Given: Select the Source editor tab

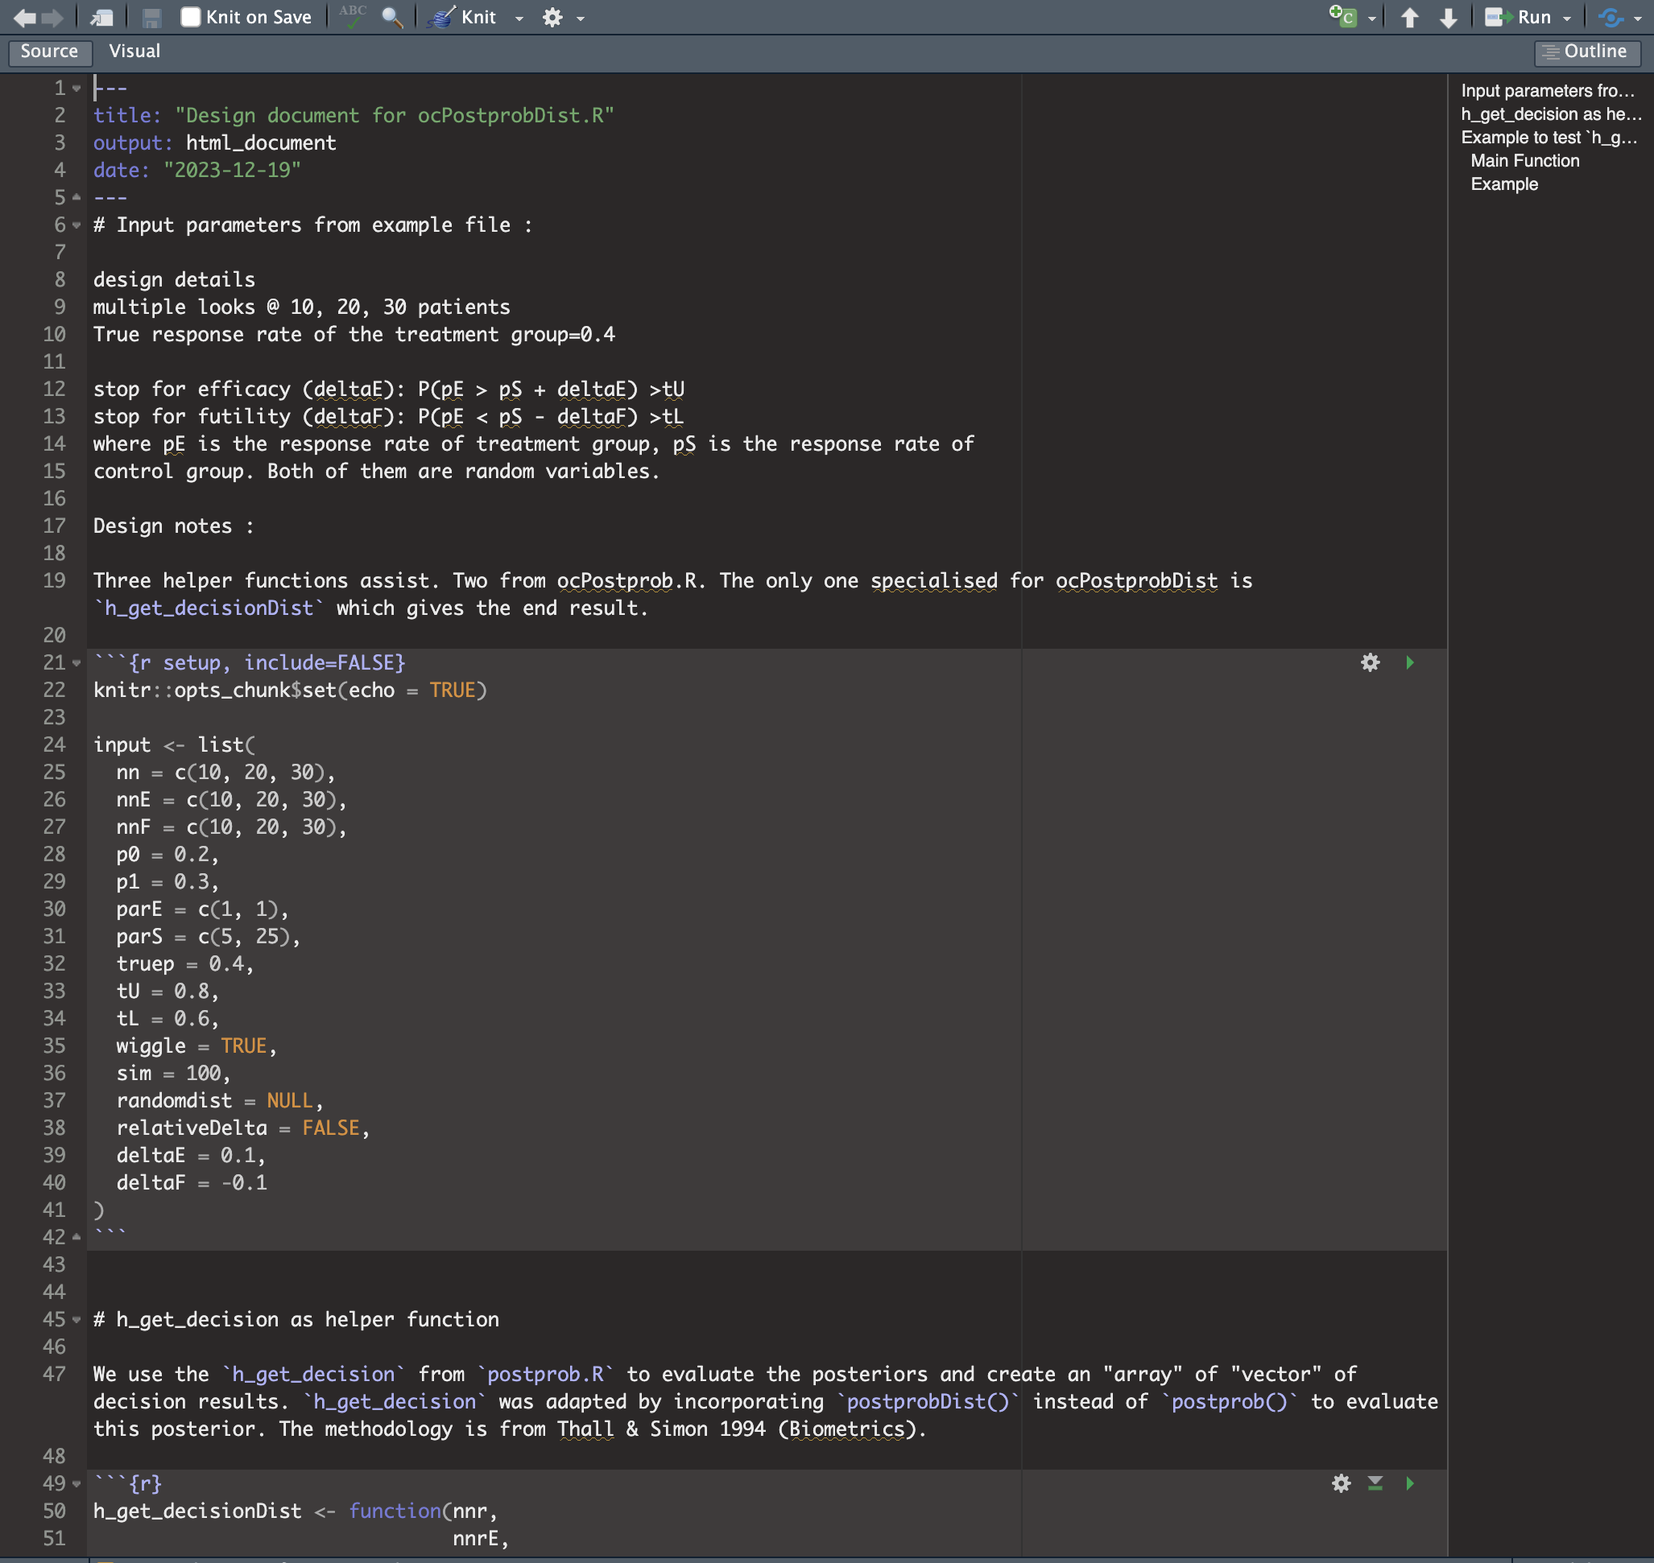Looking at the screenshot, I should pyautogui.click(x=49, y=52).
